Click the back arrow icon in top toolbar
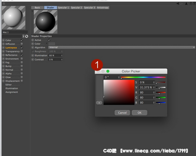196x156 pixels. (x=178, y=4)
